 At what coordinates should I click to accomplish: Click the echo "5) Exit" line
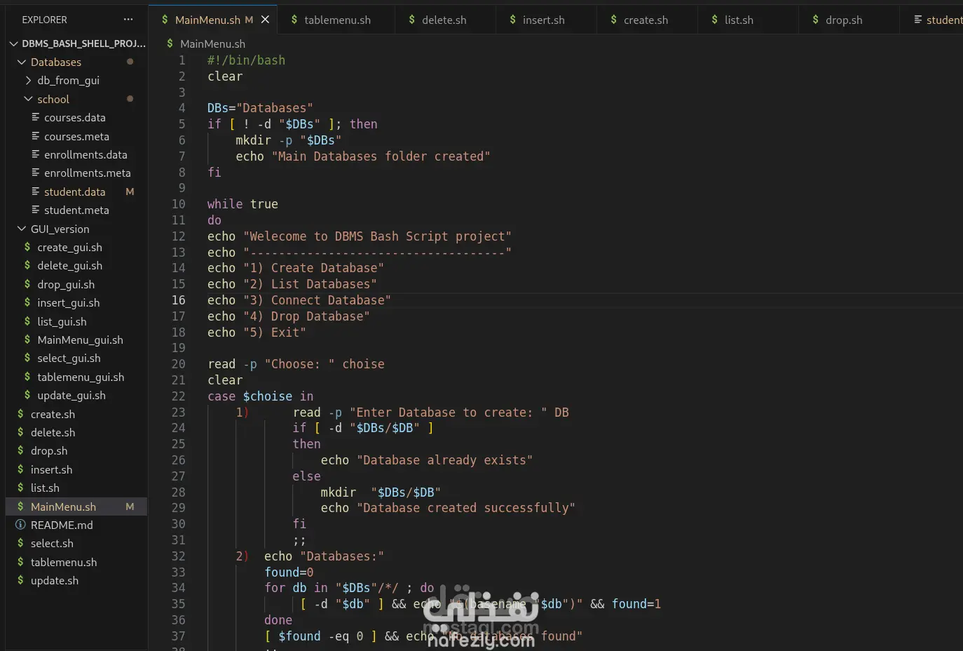pyautogui.click(x=257, y=333)
